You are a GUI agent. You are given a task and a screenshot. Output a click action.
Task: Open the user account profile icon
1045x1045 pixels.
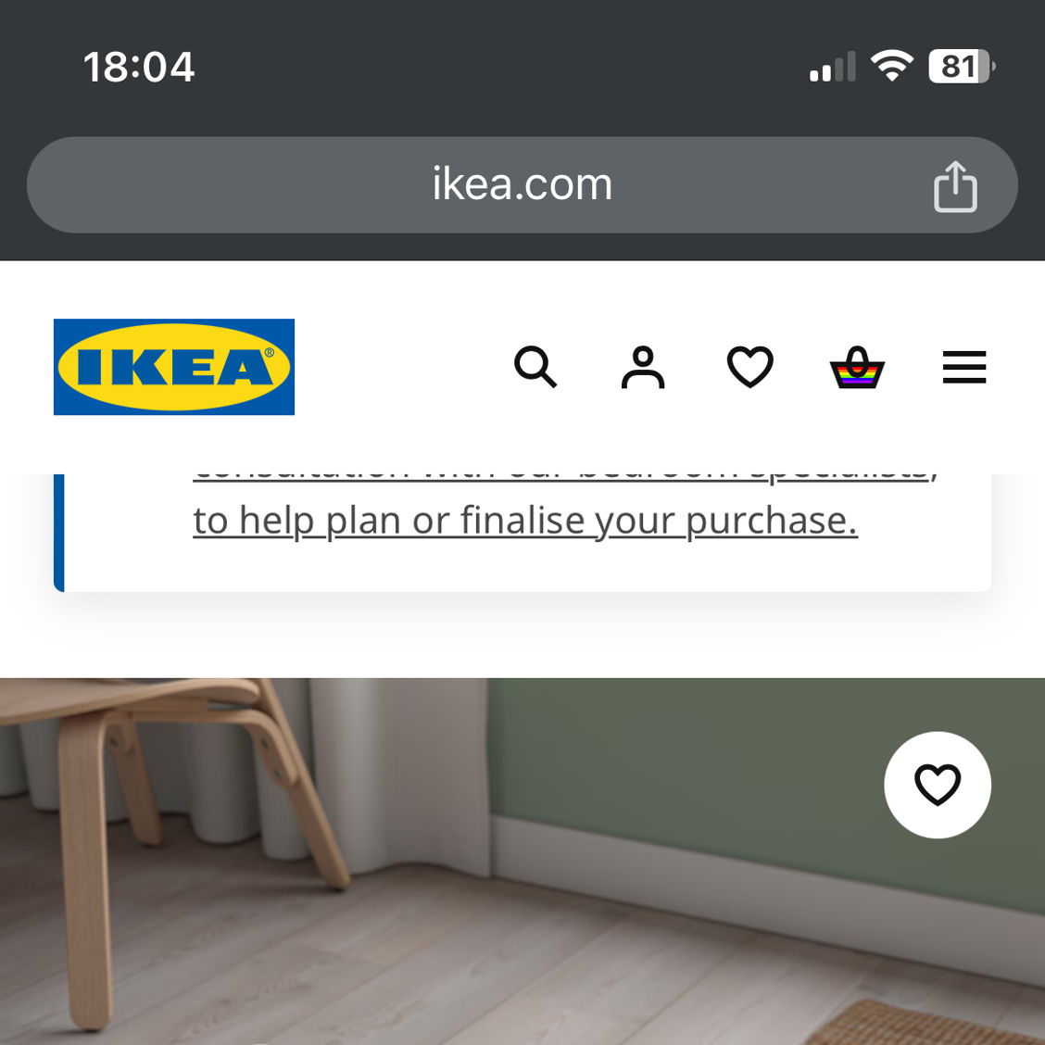coord(642,367)
